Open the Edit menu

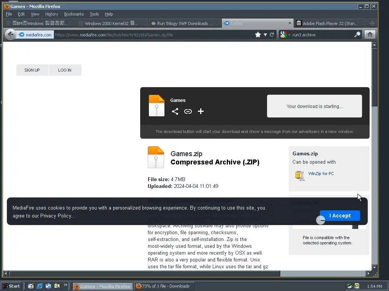point(21,14)
